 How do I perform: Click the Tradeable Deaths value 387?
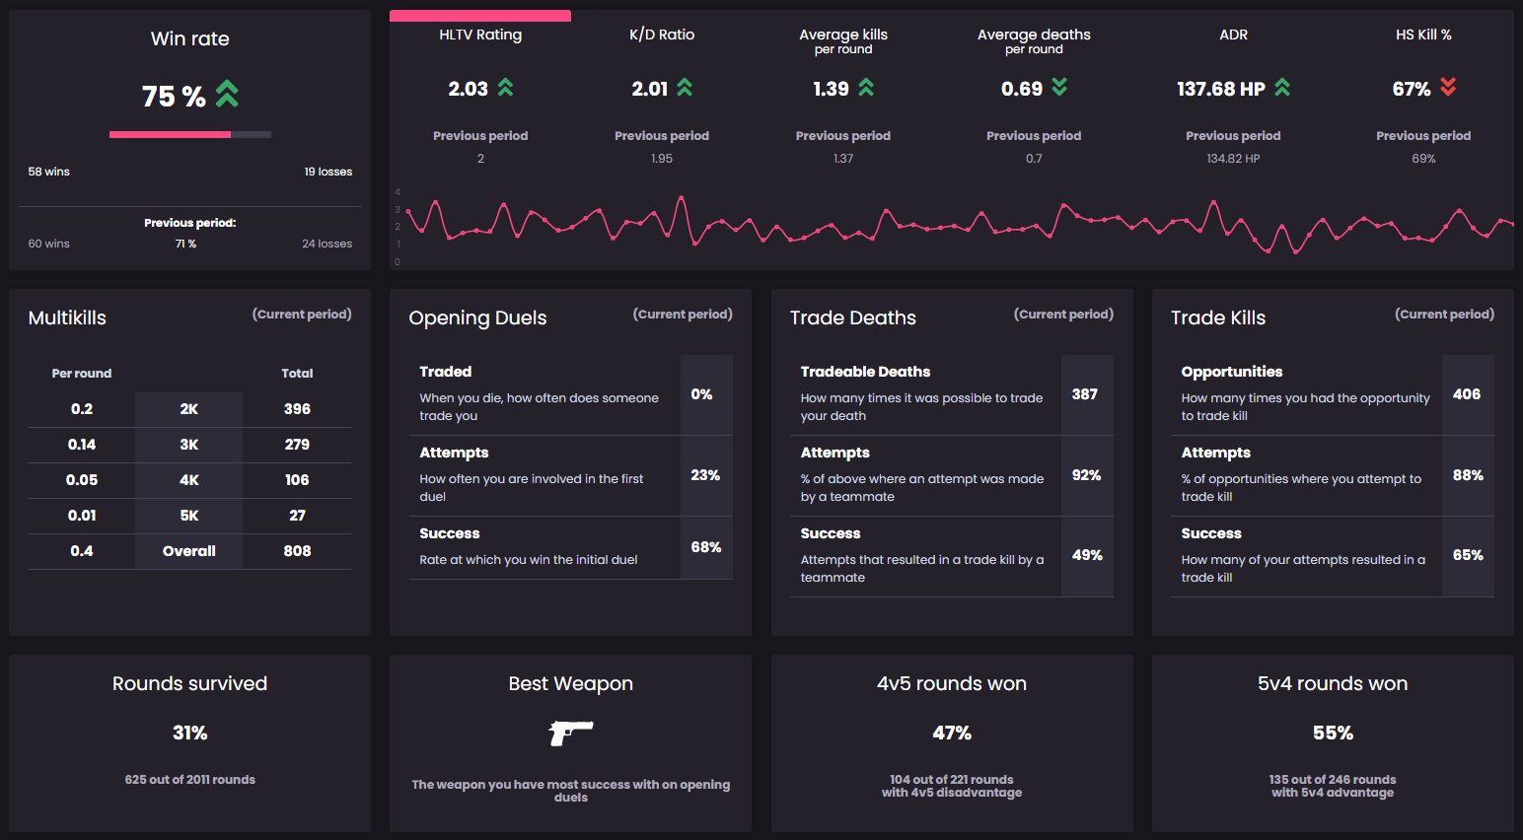[x=1085, y=394]
